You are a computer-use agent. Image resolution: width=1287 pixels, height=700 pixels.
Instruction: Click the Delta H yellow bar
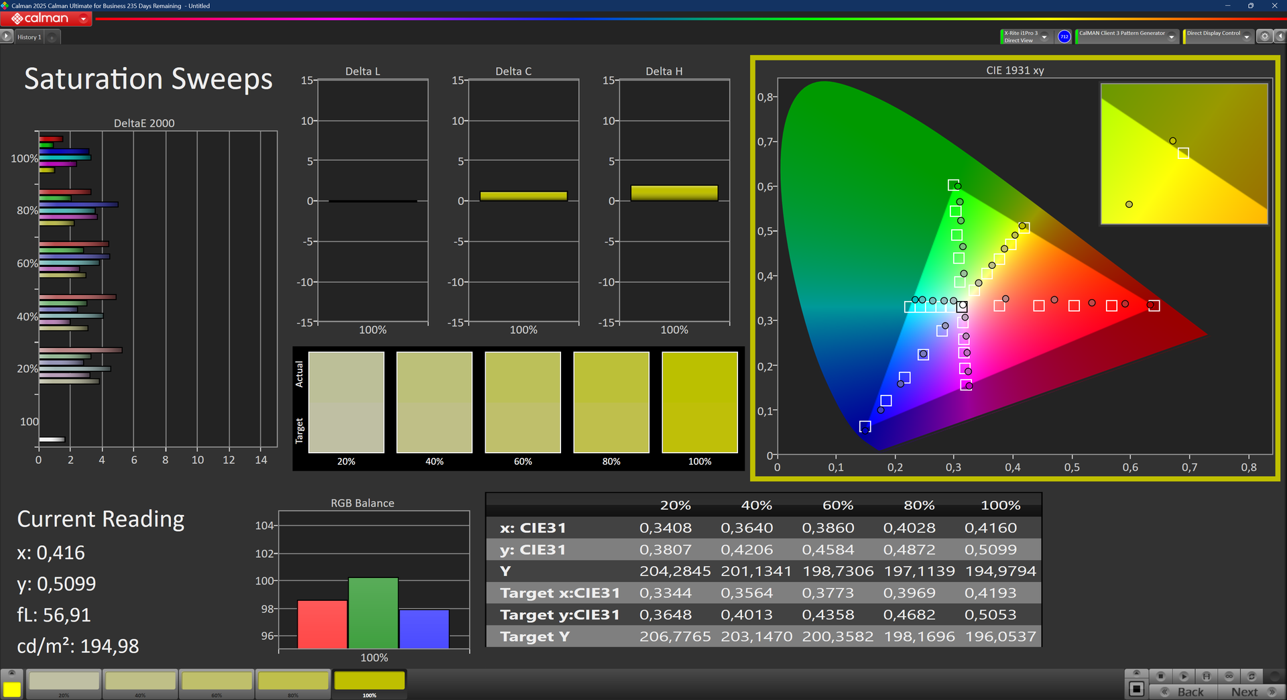tap(674, 193)
